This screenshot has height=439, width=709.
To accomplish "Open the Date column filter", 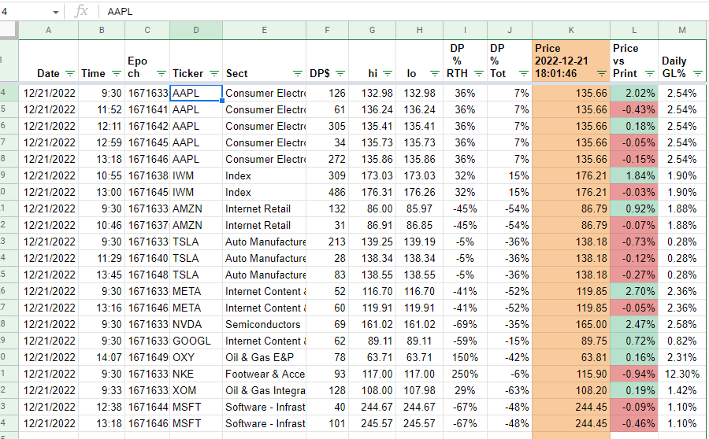I will [69, 74].
